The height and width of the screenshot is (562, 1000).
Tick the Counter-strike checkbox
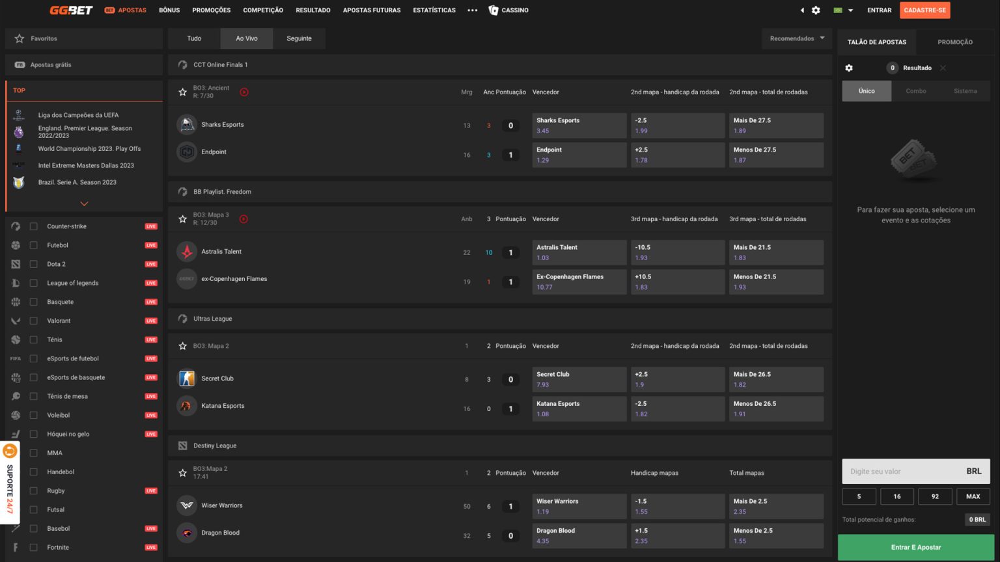point(34,226)
